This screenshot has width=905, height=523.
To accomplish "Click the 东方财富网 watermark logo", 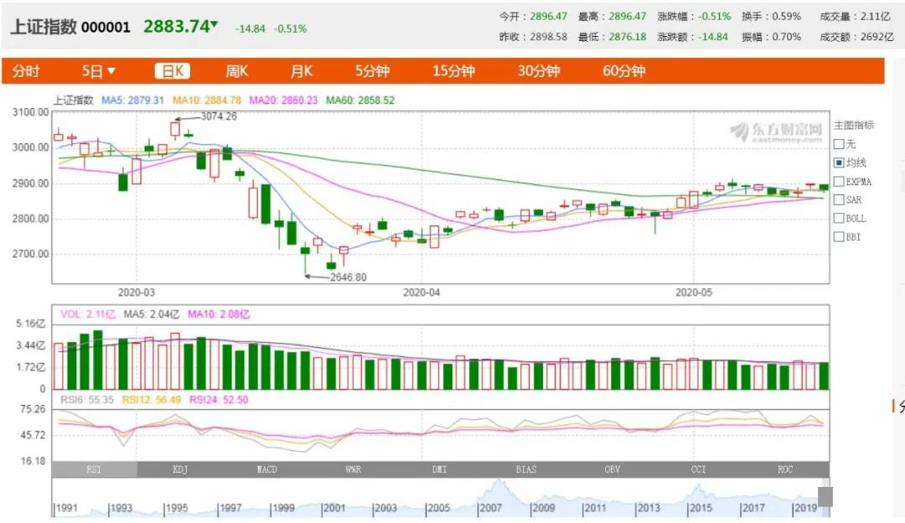I will [776, 132].
